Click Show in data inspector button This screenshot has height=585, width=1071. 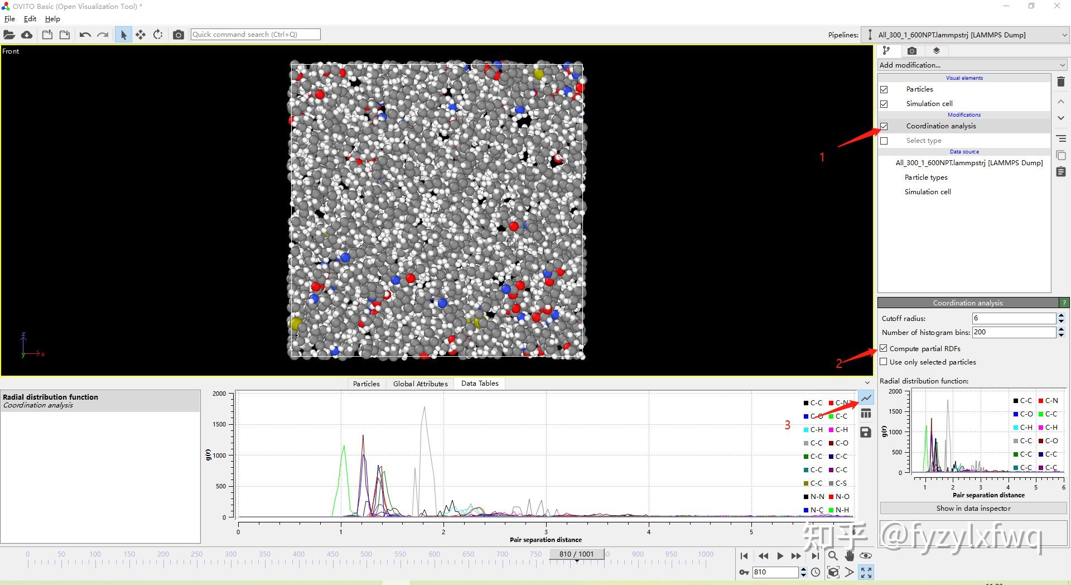click(973, 508)
